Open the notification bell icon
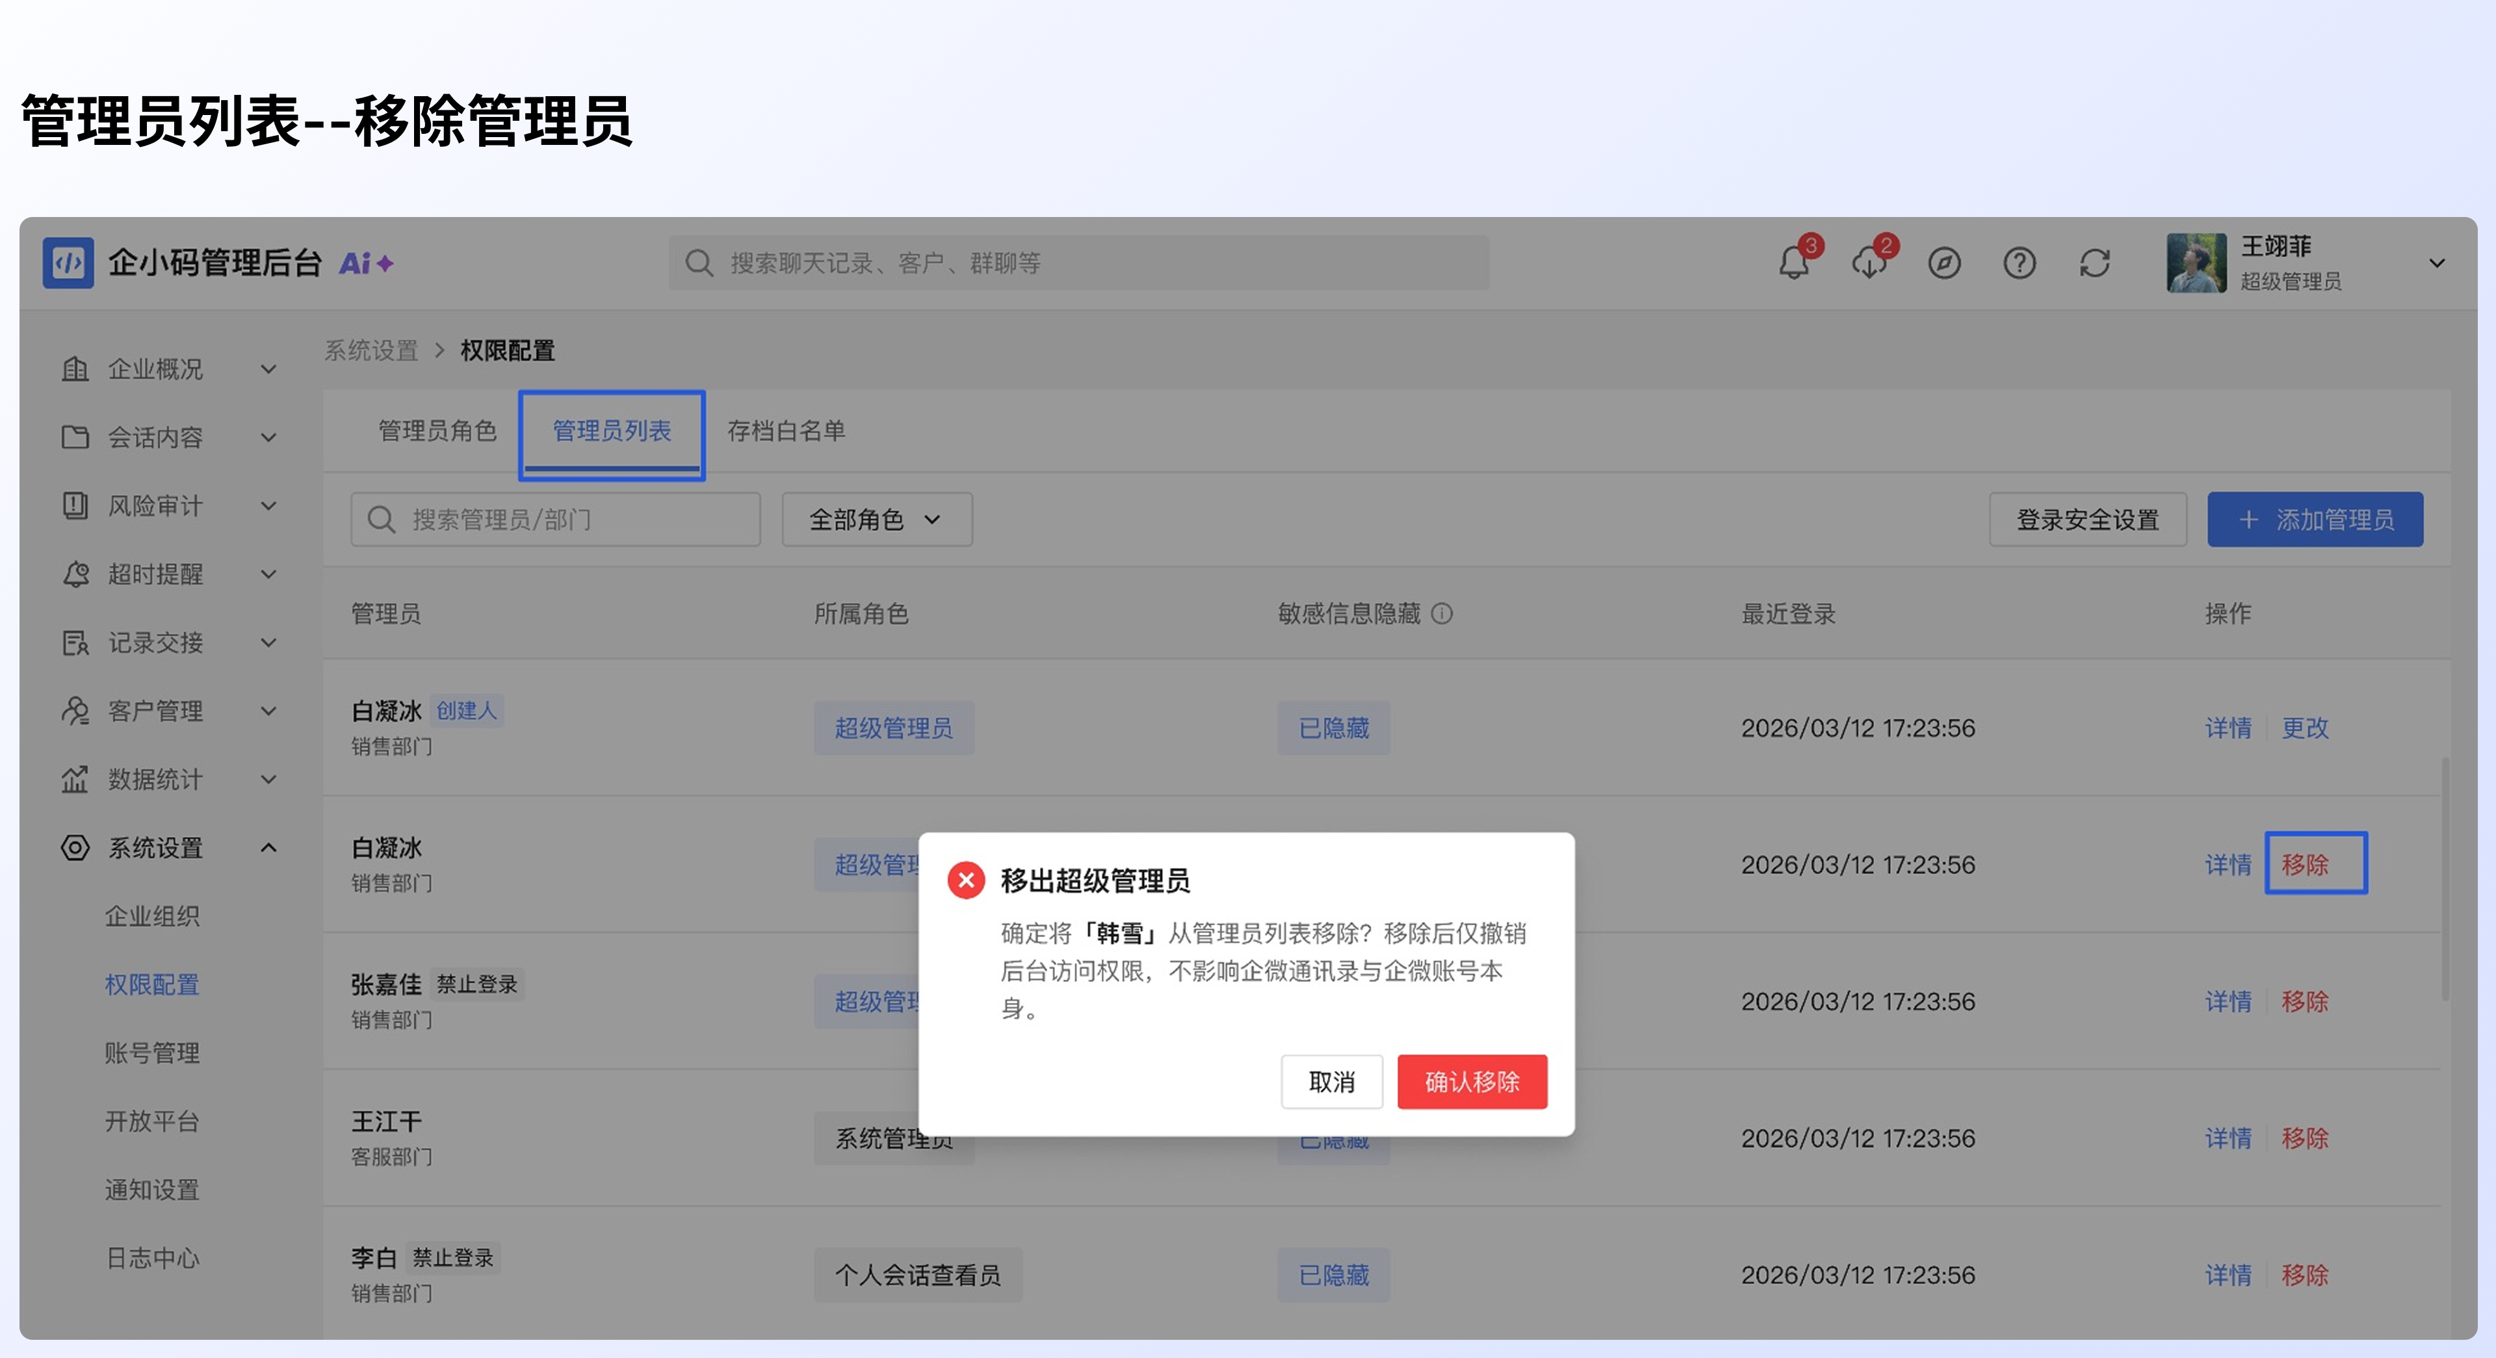 (x=1793, y=263)
